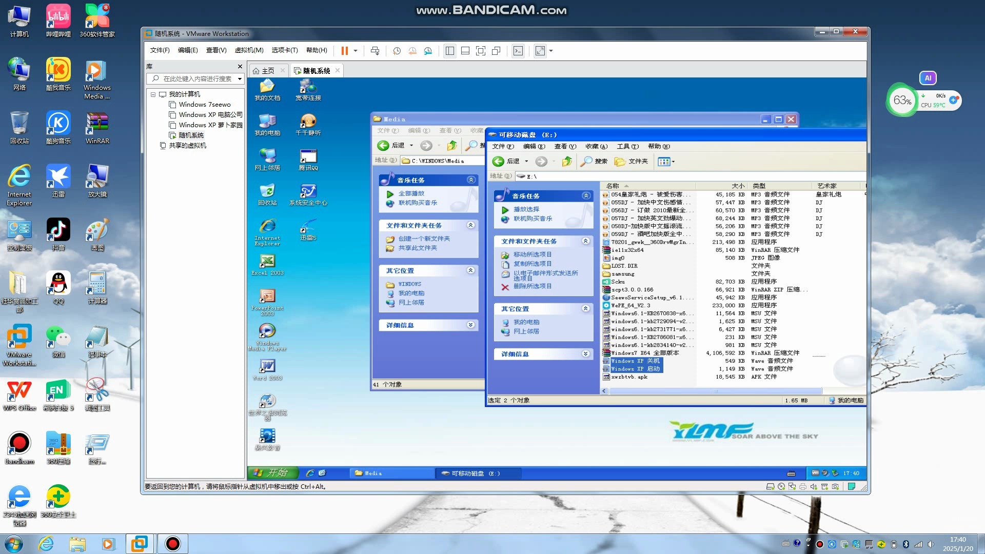Click 移动所选项目 link in E: window
This screenshot has height=554, width=985.
533,254
